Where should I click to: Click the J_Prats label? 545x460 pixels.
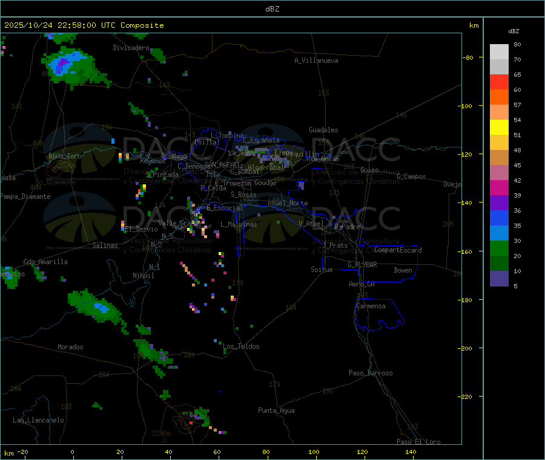[335, 245]
